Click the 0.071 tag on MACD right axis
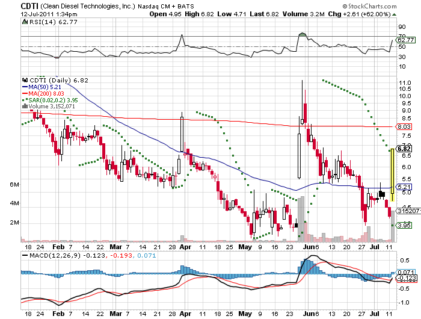This screenshot has width=421, height=319. click(x=406, y=272)
